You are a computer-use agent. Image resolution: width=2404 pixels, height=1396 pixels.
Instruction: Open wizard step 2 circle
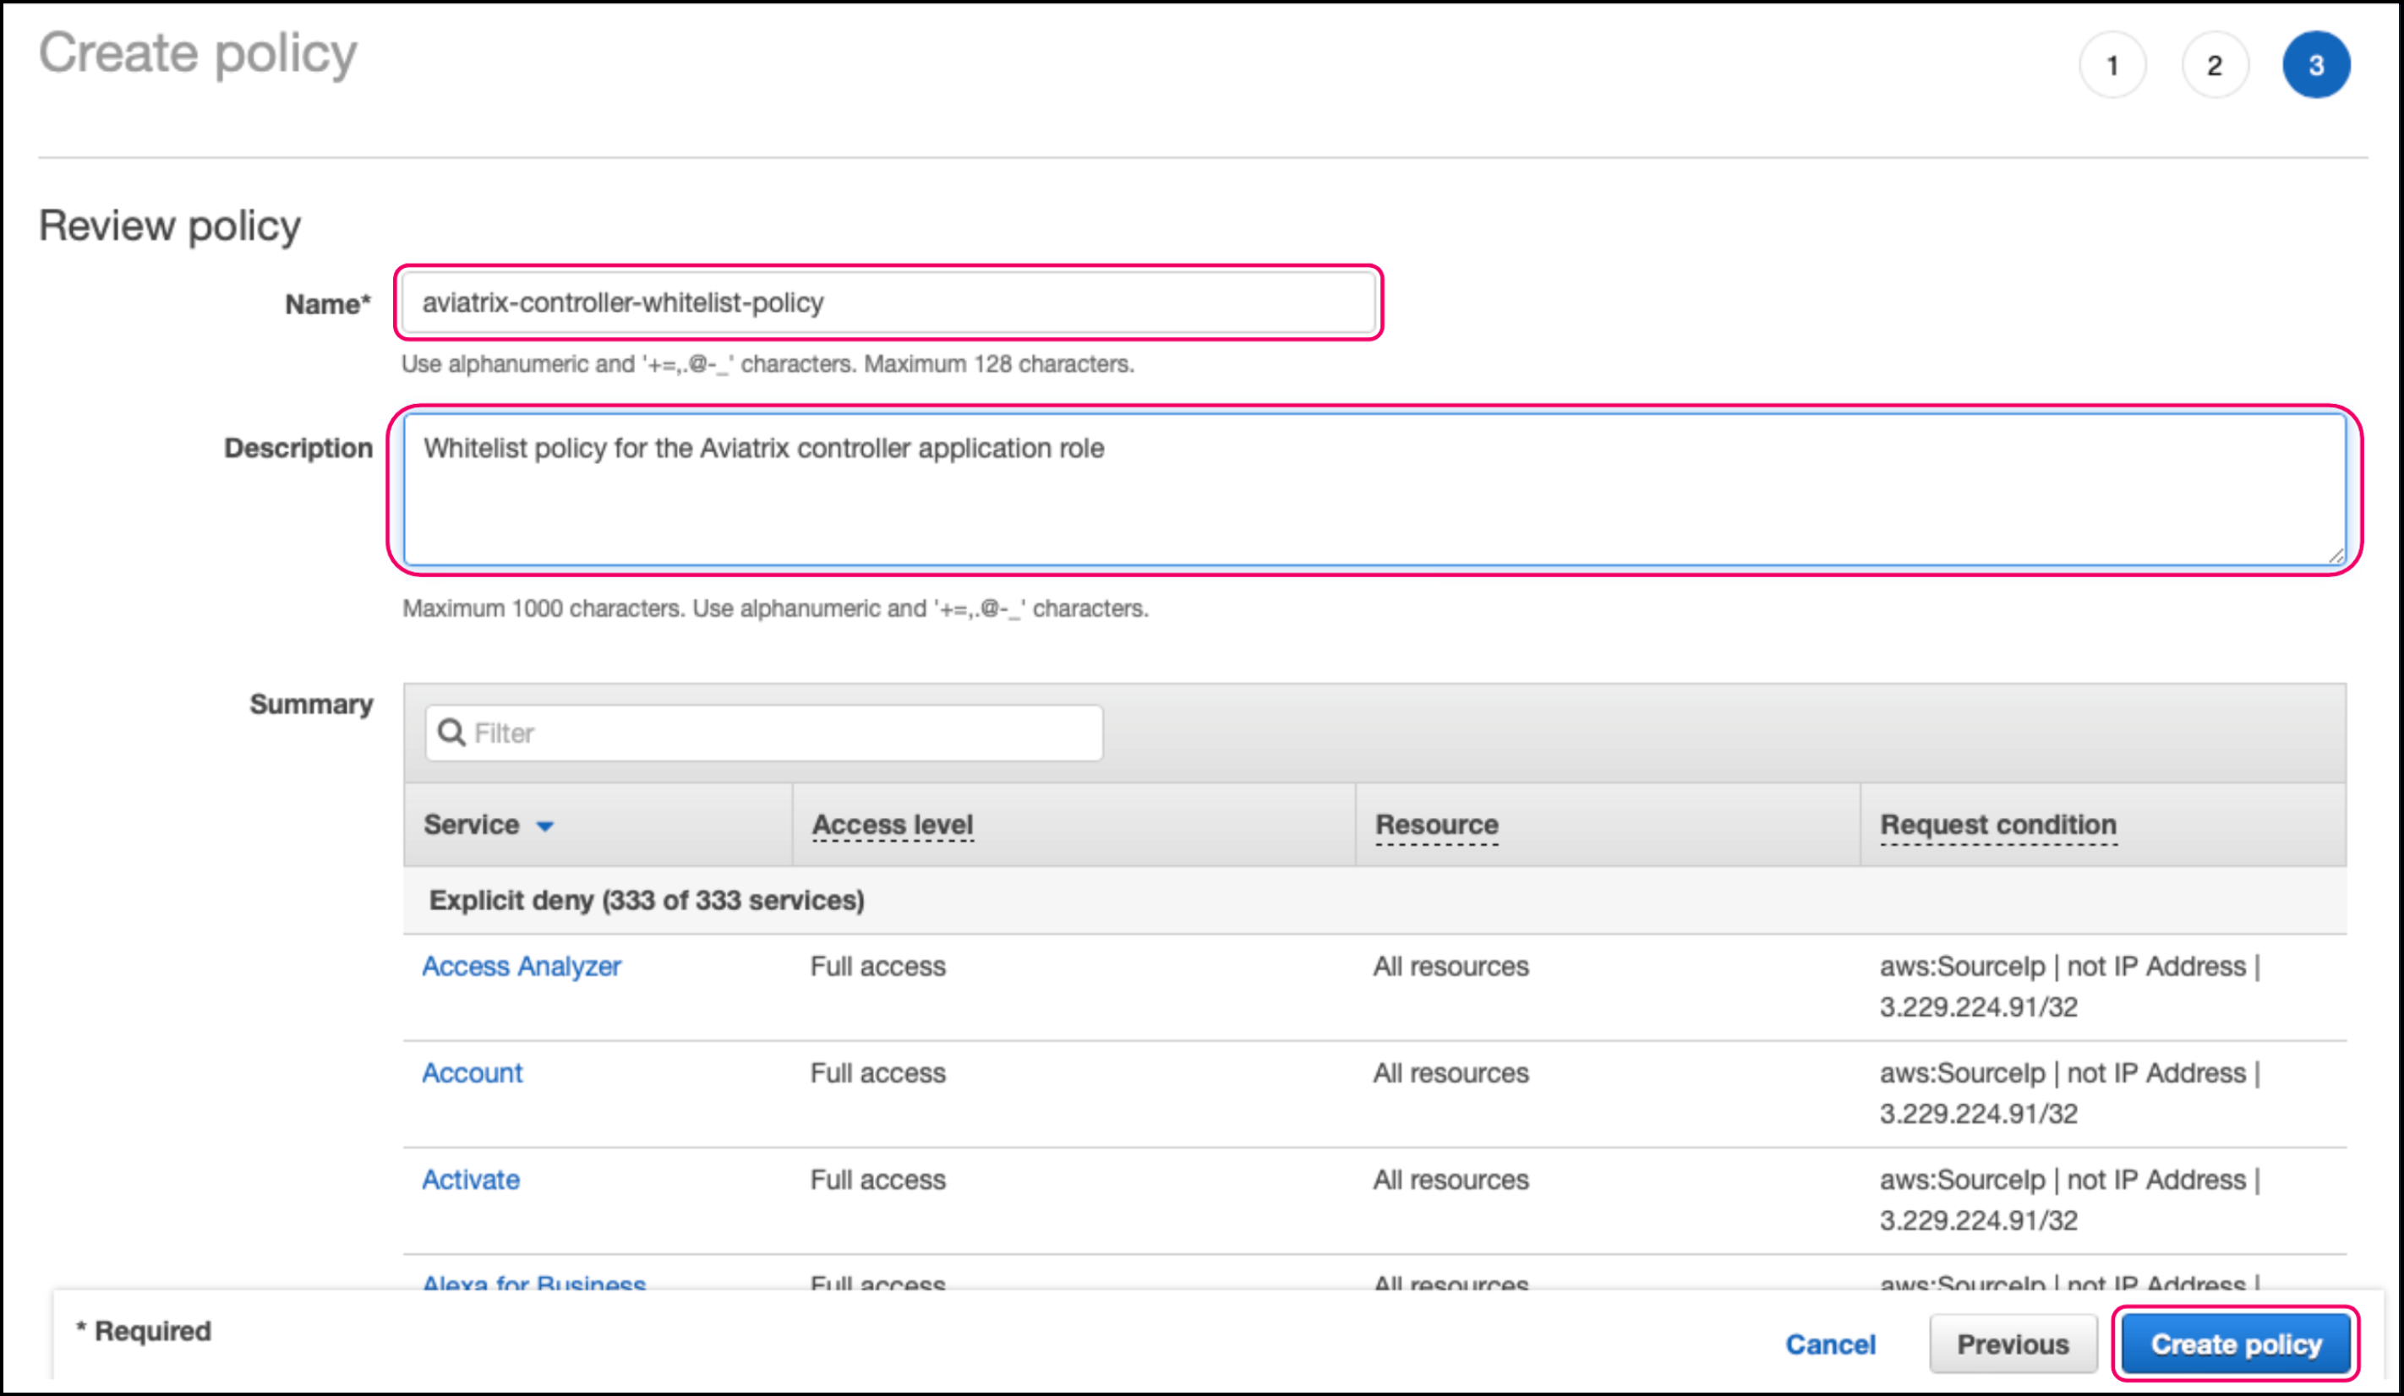[x=2216, y=64]
